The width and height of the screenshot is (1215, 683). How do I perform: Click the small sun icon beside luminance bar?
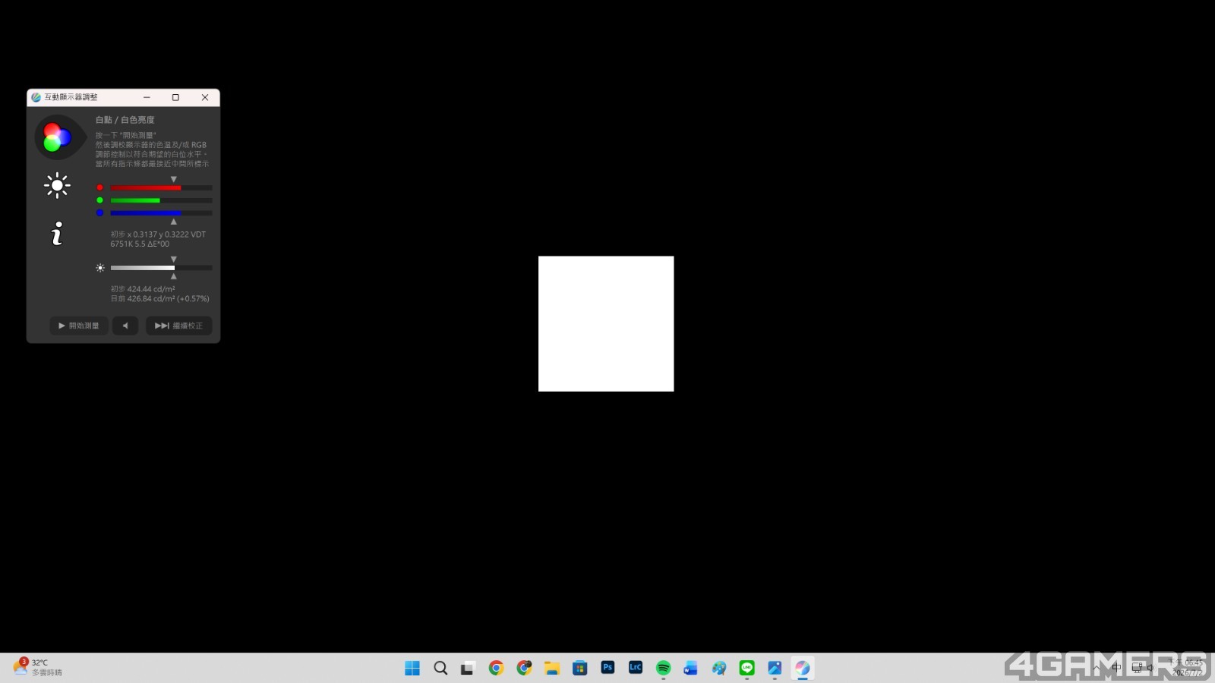click(100, 268)
